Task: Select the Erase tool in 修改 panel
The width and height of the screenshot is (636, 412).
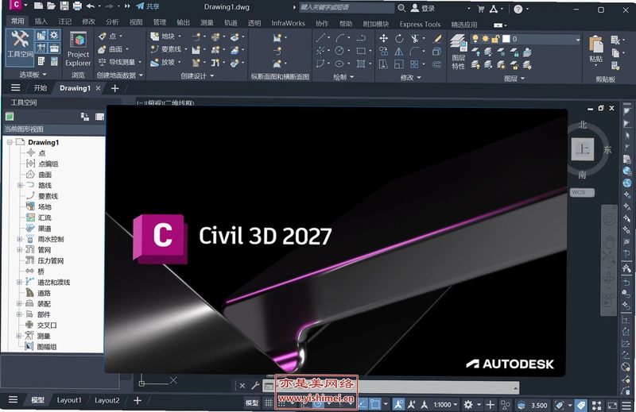Action: 436,38
